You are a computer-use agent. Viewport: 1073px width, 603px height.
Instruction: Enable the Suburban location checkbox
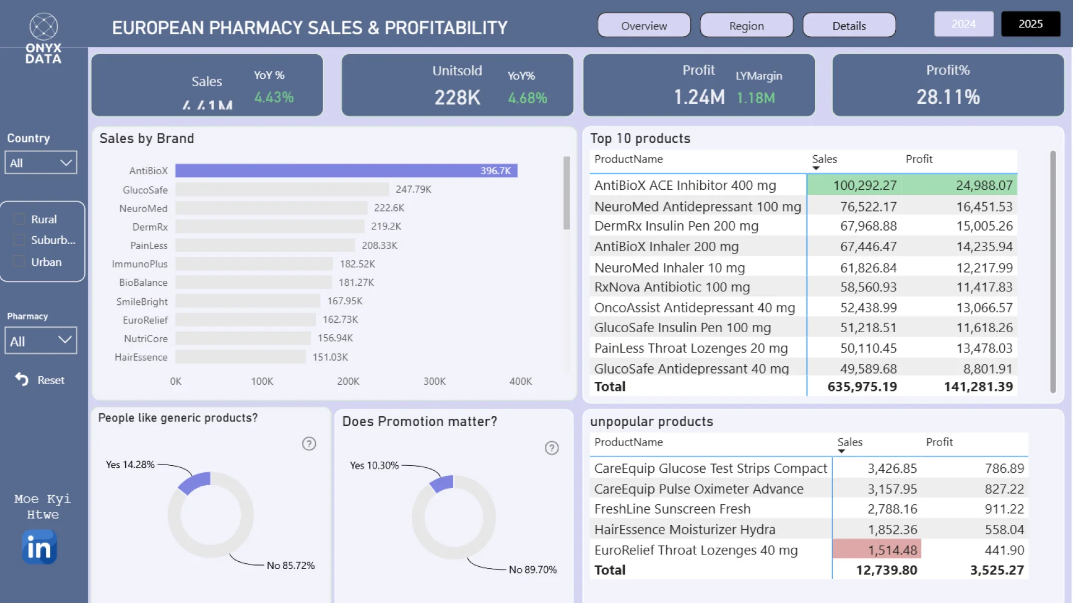[x=19, y=240]
